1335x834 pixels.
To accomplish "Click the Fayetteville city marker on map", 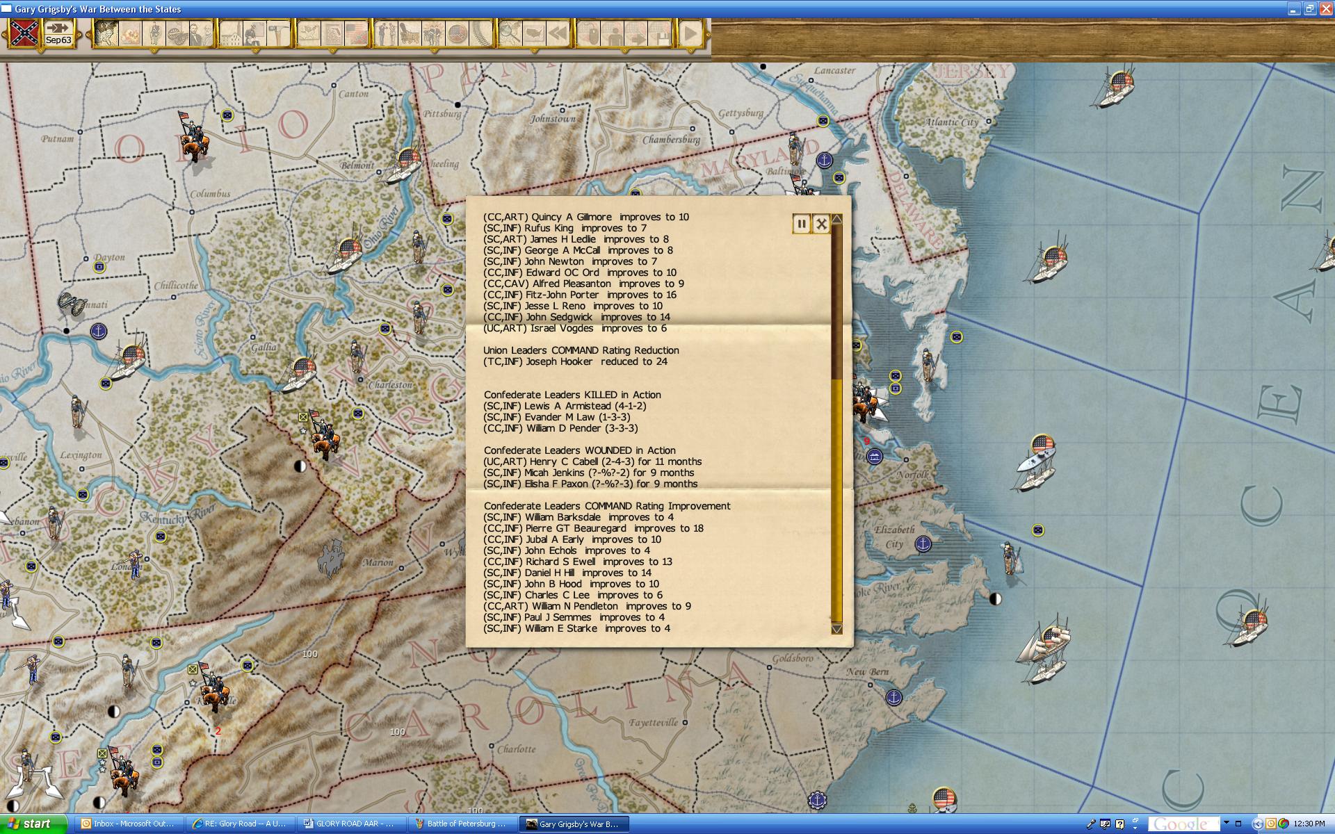I will point(685,722).
